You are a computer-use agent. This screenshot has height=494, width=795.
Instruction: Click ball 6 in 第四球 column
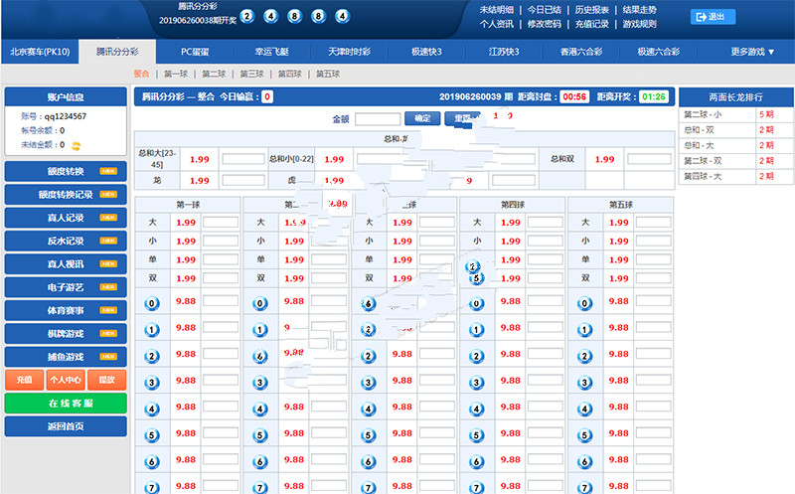click(476, 461)
